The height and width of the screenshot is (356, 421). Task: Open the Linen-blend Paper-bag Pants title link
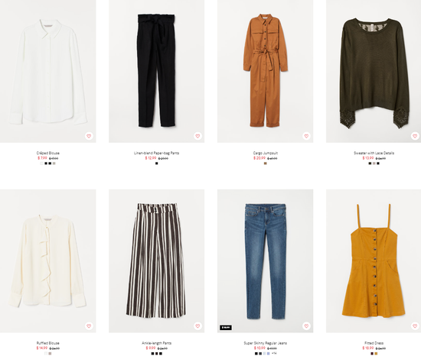tap(156, 153)
